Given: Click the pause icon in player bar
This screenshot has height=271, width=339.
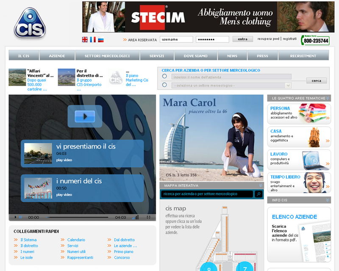Looking at the screenshot, I should click(20, 217).
